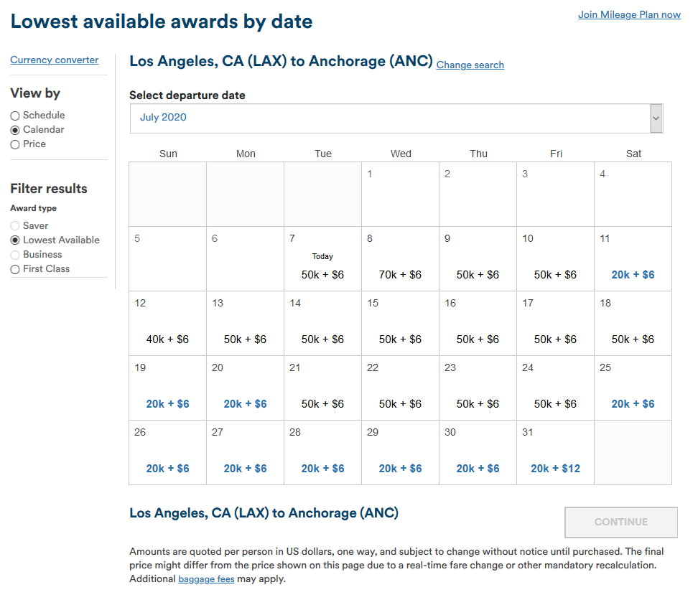The height and width of the screenshot is (600, 698).
Task: Pick July 28 award for 20k + $6
Action: point(322,469)
